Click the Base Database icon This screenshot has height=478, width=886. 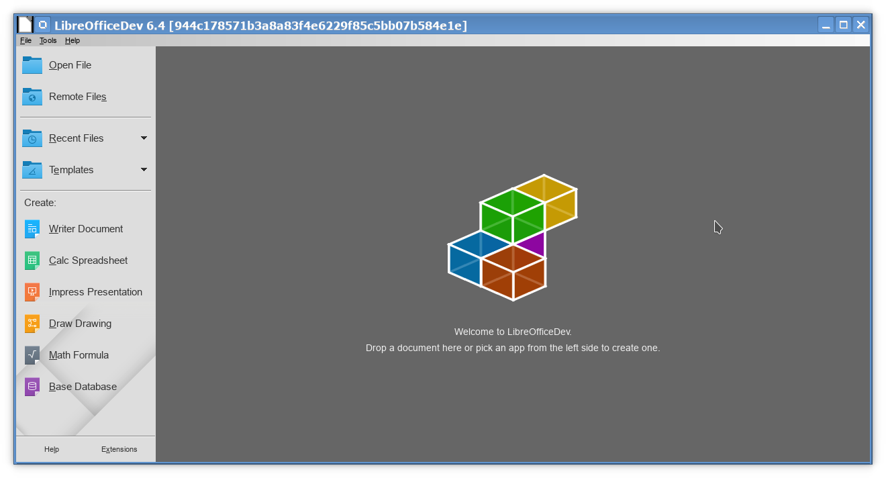pyautogui.click(x=32, y=387)
